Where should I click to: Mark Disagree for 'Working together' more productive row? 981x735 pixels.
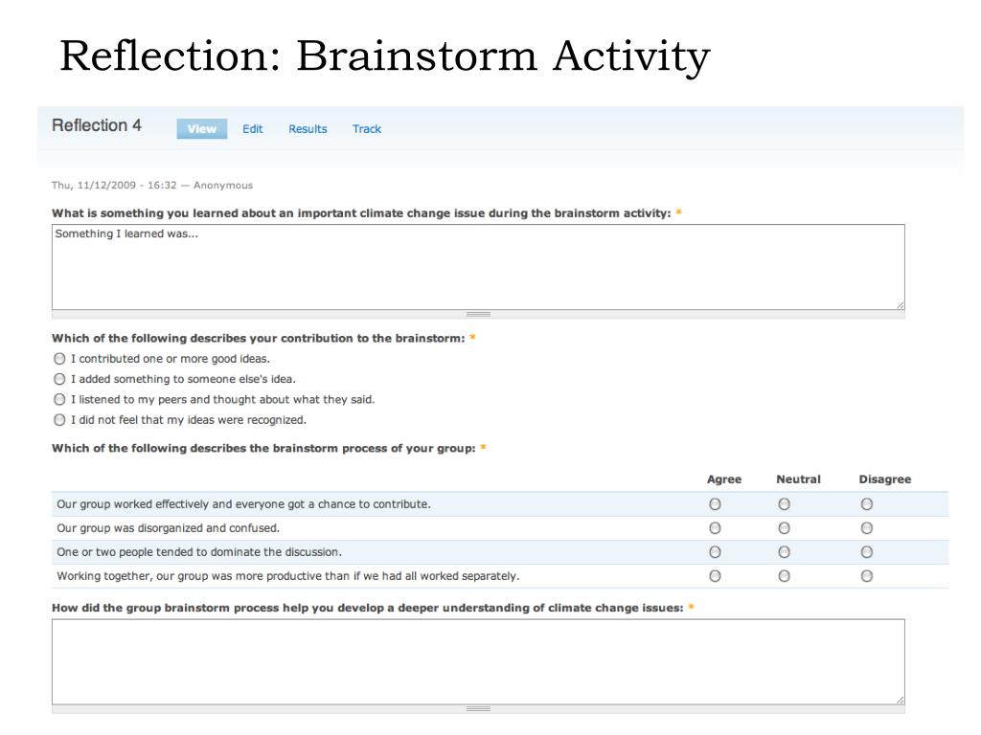(866, 575)
